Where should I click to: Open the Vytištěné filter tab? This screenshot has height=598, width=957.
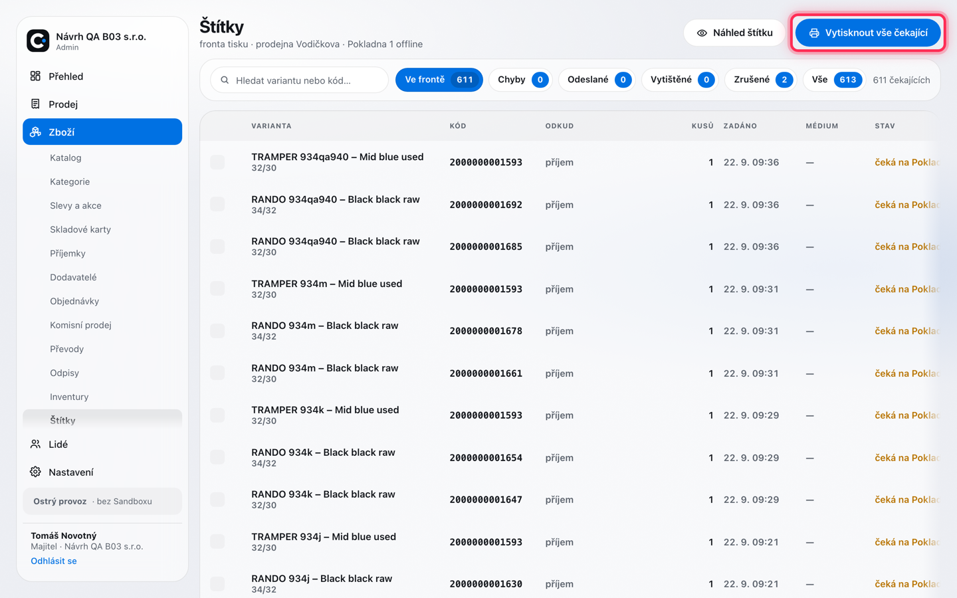coord(681,80)
